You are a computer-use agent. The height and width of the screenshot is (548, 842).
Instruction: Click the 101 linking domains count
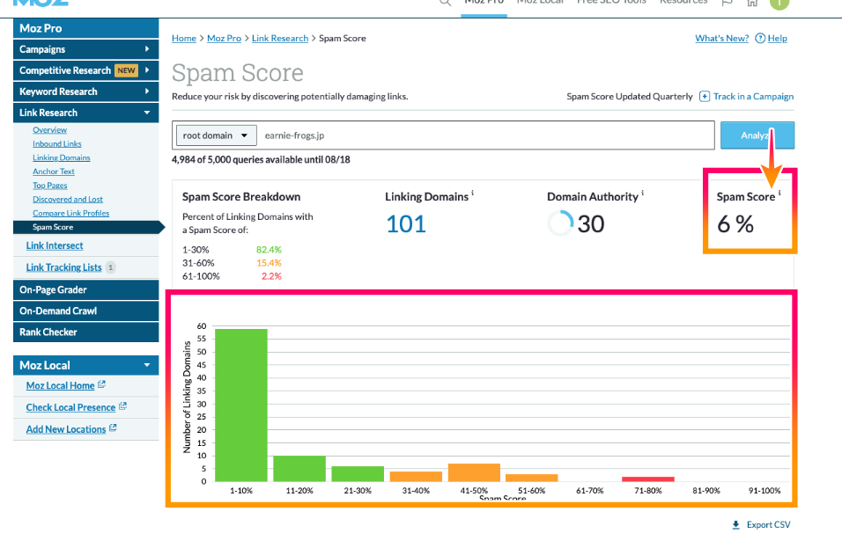coord(406,223)
